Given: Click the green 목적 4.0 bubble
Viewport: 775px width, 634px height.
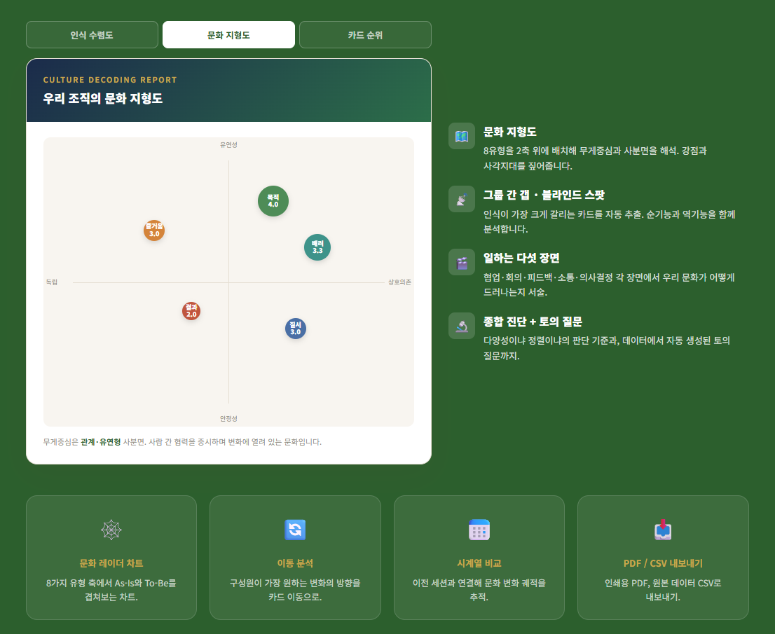Looking at the screenshot, I should point(273,200).
